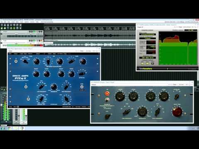Click the BANDWIDTH knob on the Pultec-style EQ
Screen dimensions: 199x149
click(x=142, y=112)
